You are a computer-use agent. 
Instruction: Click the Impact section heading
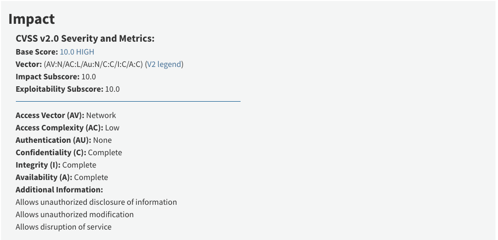tap(31, 19)
